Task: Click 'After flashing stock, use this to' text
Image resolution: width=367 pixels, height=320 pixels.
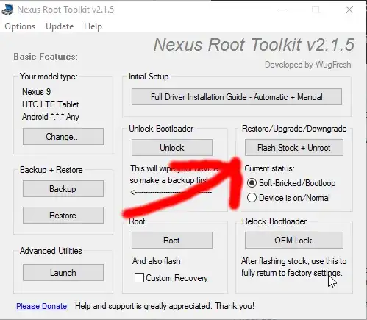Action: [293, 261]
